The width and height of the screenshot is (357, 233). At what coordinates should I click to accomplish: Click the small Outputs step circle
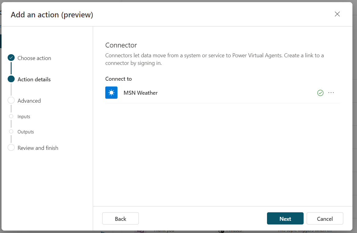[11, 131]
